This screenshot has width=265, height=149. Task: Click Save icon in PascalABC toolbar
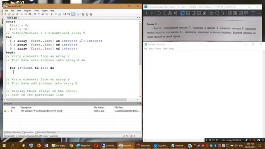pyautogui.click(x=13, y=14)
